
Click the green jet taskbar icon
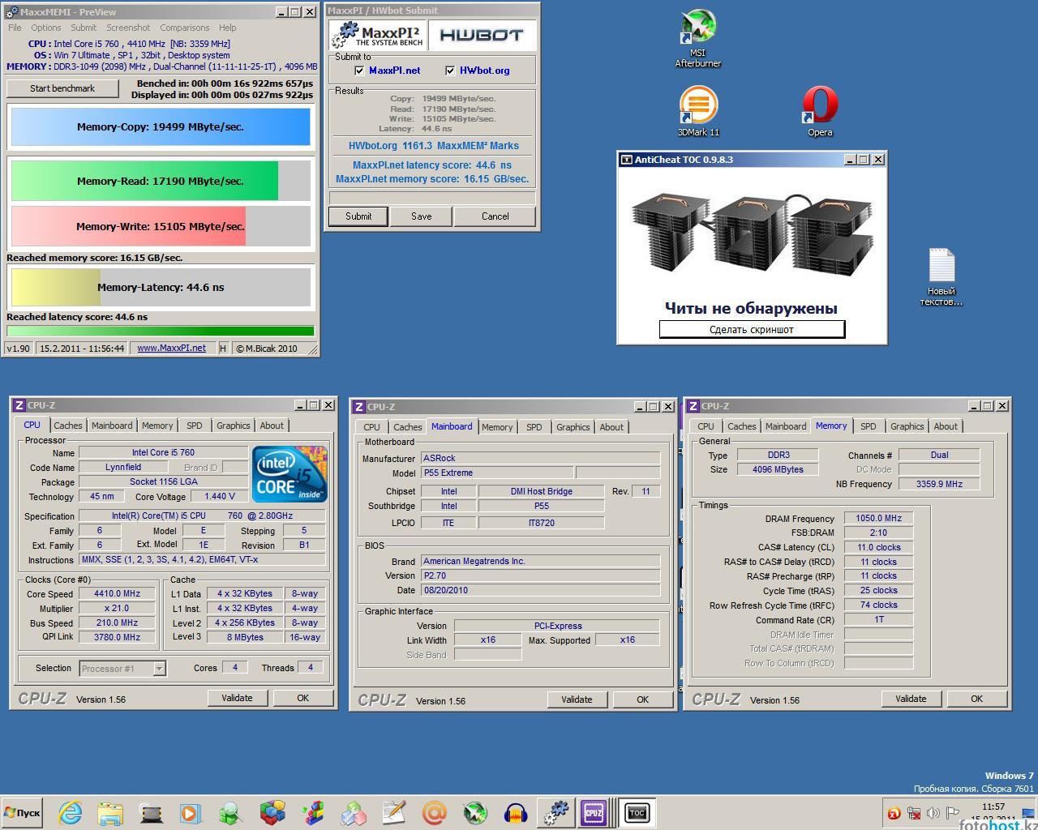coord(475,813)
